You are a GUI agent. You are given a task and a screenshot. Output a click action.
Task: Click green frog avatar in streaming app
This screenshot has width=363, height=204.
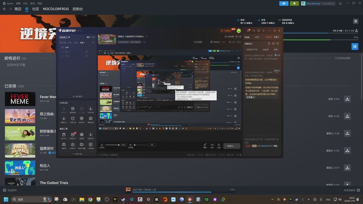coord(239,31)
